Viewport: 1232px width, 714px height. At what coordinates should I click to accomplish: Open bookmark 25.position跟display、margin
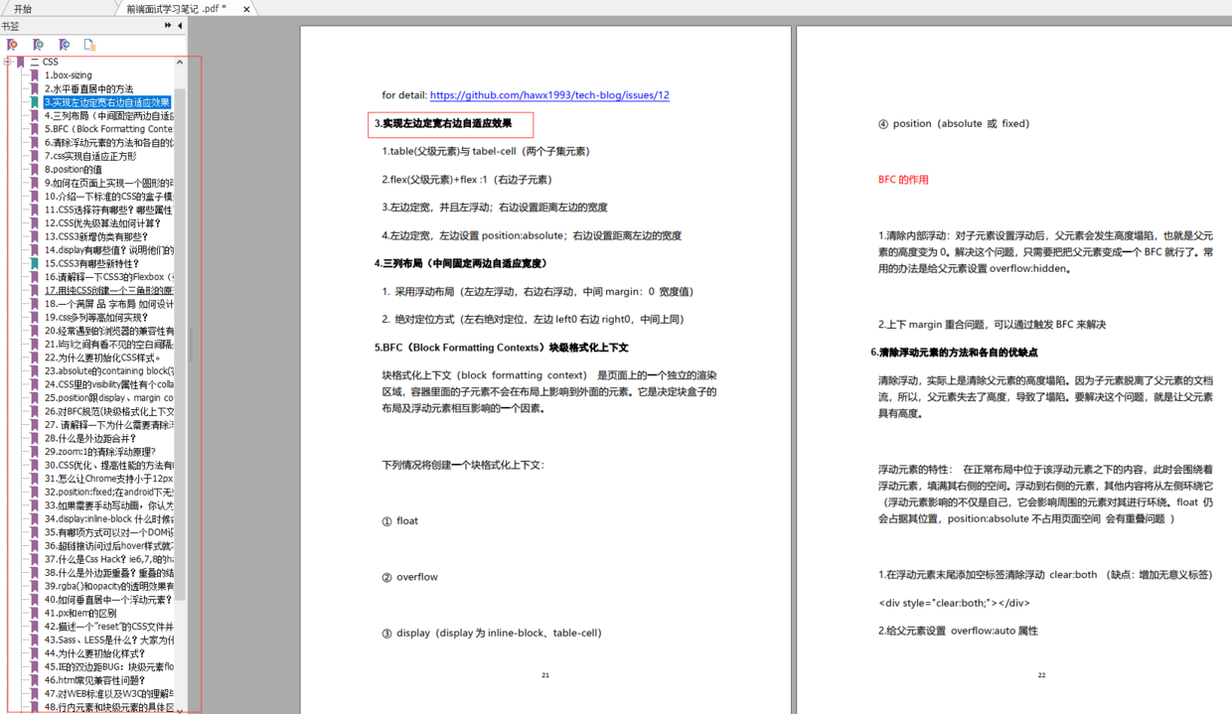click(x=108, y=397)
